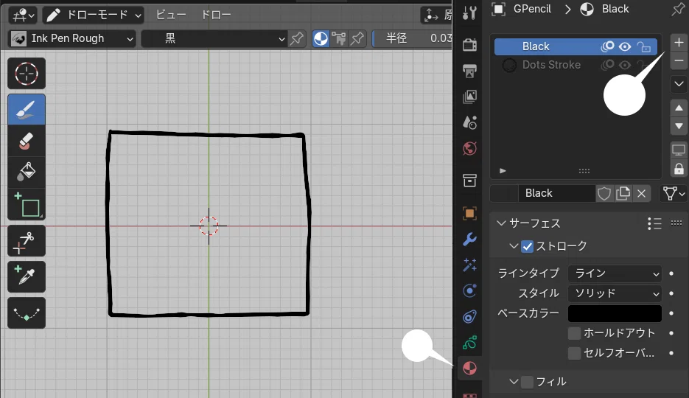Open the Render properties tab

(x=469, y=44)
